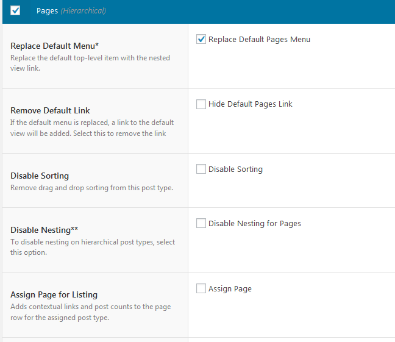
Task: Select the 'Disable Nesting**' setting title
Action: (44, 230)
